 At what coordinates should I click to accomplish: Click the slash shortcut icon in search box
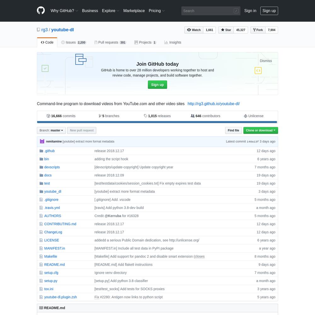point(236,11)
